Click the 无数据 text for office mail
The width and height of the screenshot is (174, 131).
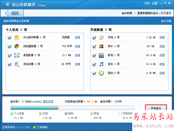point(66,37)
